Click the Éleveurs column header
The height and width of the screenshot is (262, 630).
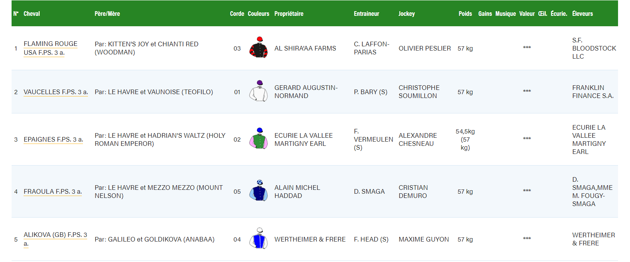point(582,14)
